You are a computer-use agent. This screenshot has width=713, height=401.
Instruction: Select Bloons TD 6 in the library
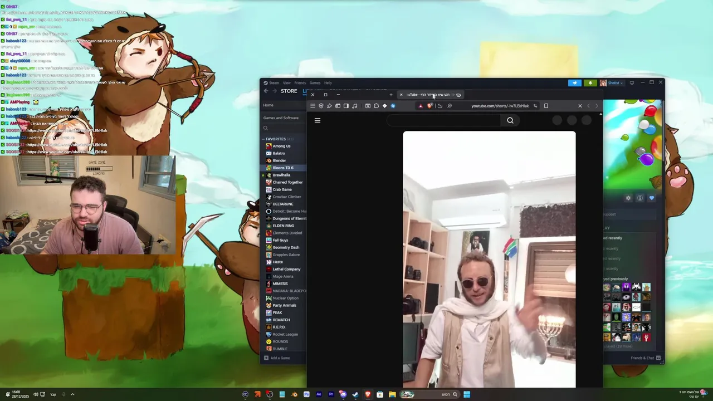pyautogui.click(x=283, y=168)
